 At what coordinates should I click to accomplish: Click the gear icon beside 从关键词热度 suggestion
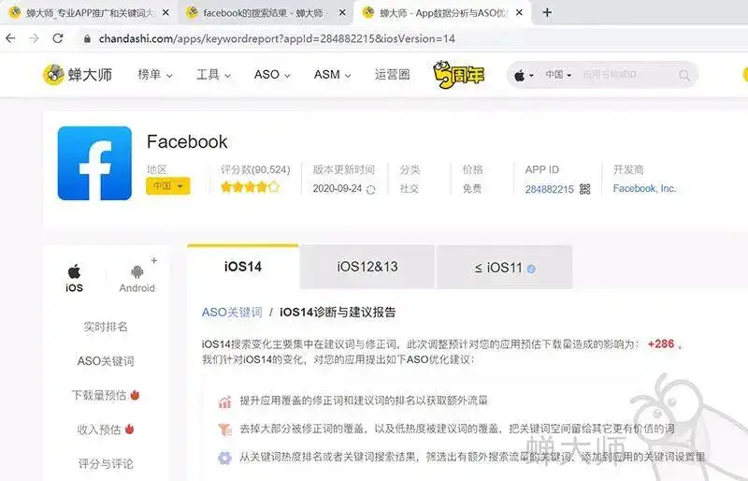point(224,458)
